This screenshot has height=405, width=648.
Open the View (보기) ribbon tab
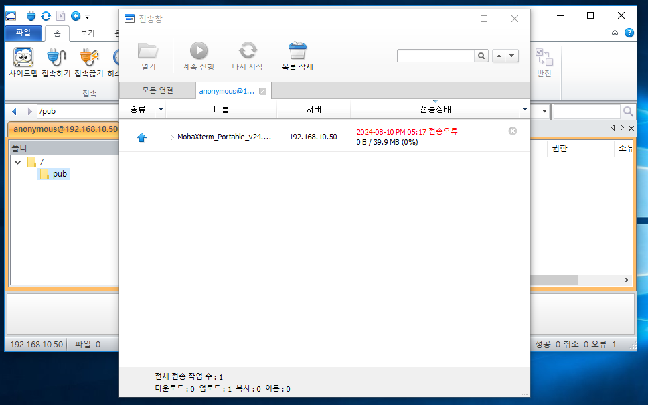click(87, 33)
